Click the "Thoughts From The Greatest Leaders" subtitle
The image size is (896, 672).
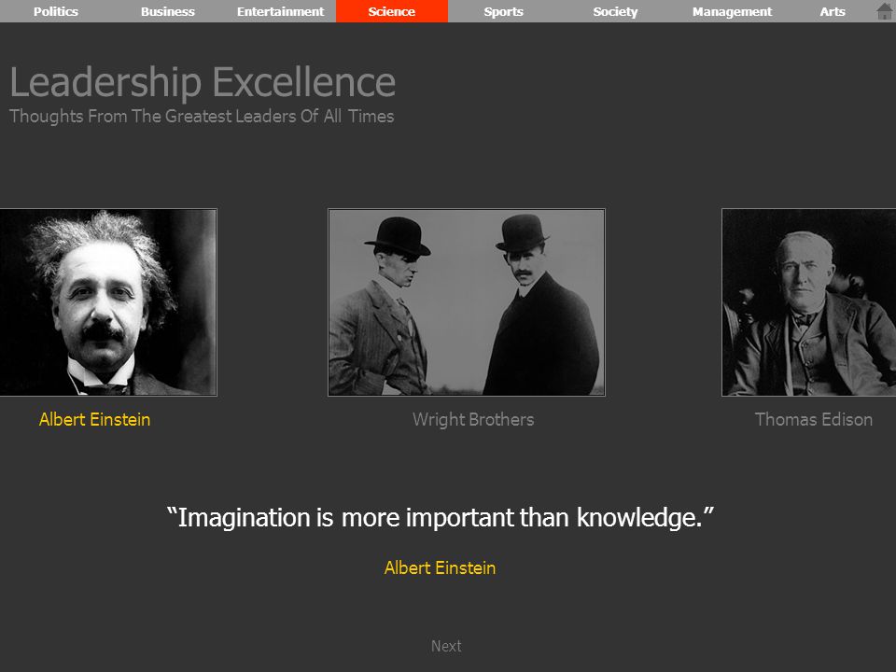pyautogui.click(x=202, y=116)
